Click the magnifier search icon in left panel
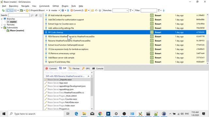209x117 pixels. point(32,15)
